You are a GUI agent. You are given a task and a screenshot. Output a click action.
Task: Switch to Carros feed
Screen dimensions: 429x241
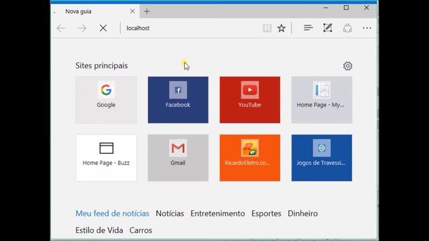tap(141, 230)
